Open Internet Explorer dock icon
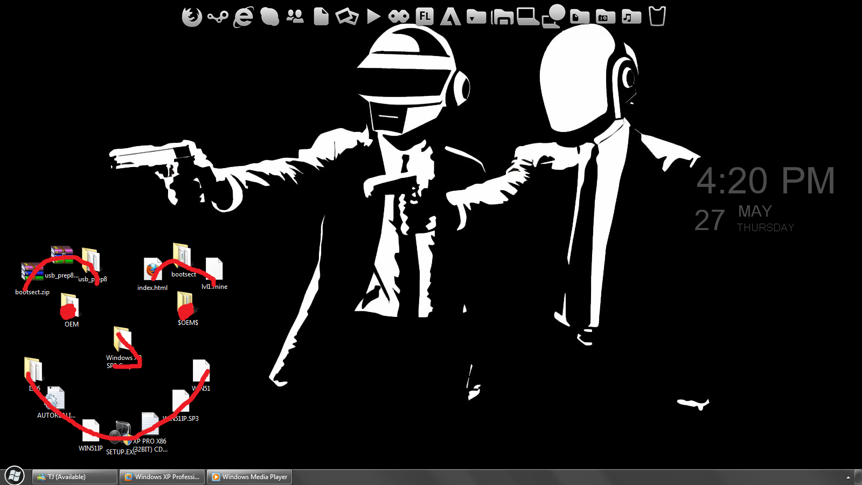 (244, 17)
